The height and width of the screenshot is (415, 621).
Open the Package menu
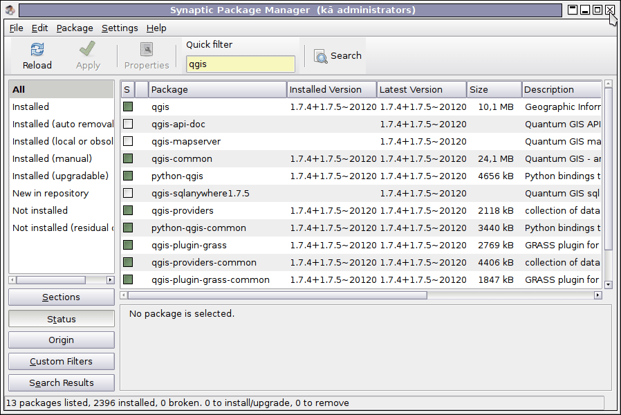75,28
